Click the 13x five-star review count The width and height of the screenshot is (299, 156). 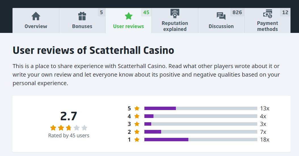265,108
